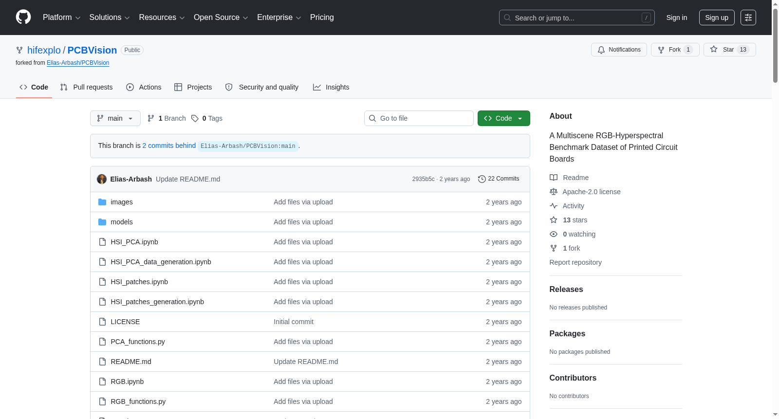The image size is (779, 419).
Task: Click the 2 commits behind link
Action: [169, 146]
